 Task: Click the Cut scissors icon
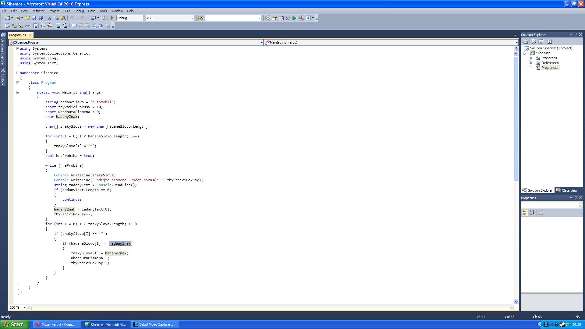click(x=49, y=18)
